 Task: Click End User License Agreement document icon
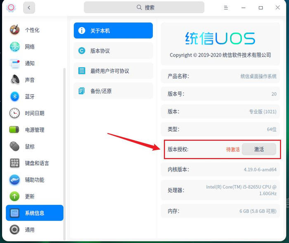(x=82, y=71)
